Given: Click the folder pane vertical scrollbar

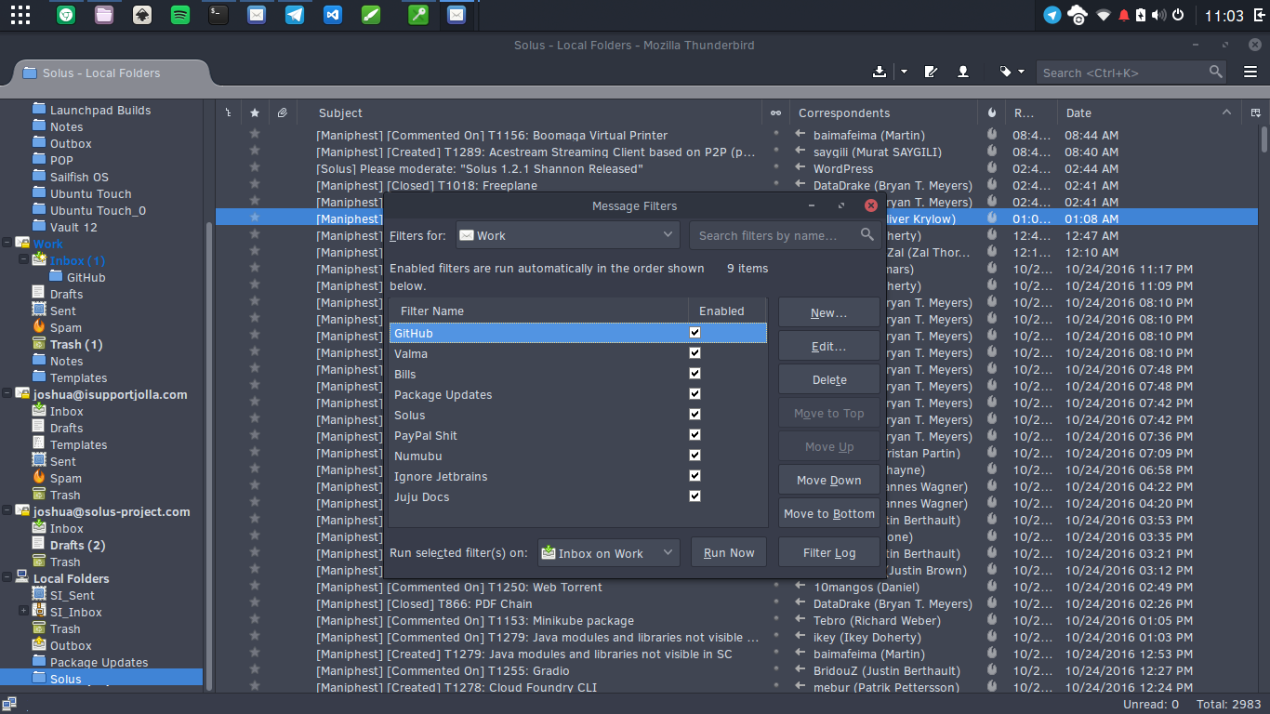Looking at the screenshot, I should [x=209, y=456].
